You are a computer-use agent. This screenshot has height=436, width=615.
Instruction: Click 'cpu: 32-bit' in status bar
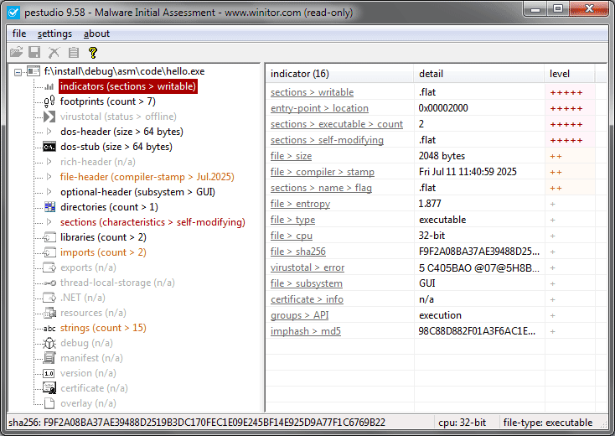point(462,423)
